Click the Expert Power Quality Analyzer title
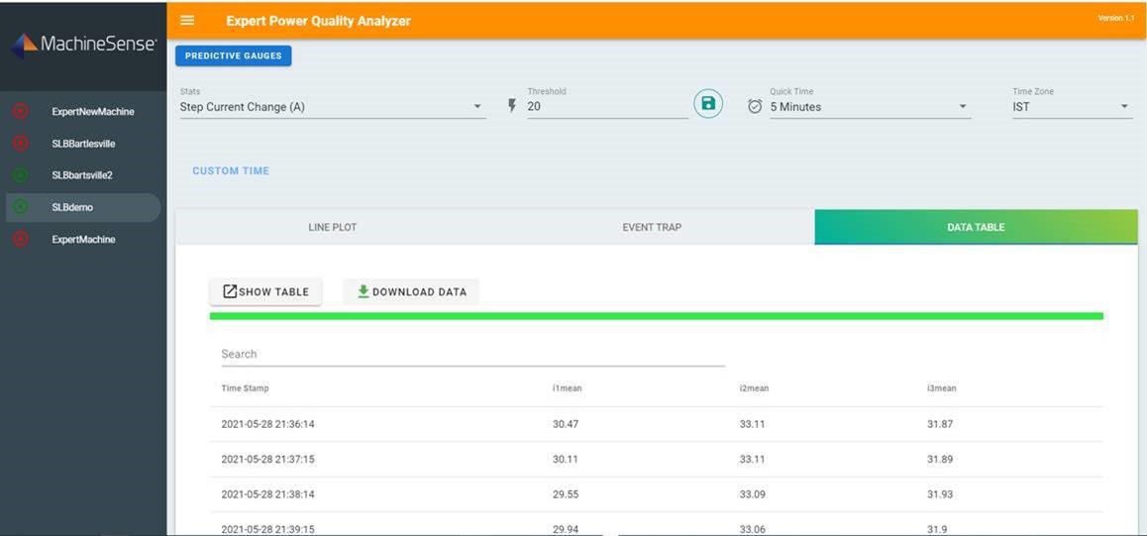The height and width of the screenshot is (536, 1147). pos(318,21)
